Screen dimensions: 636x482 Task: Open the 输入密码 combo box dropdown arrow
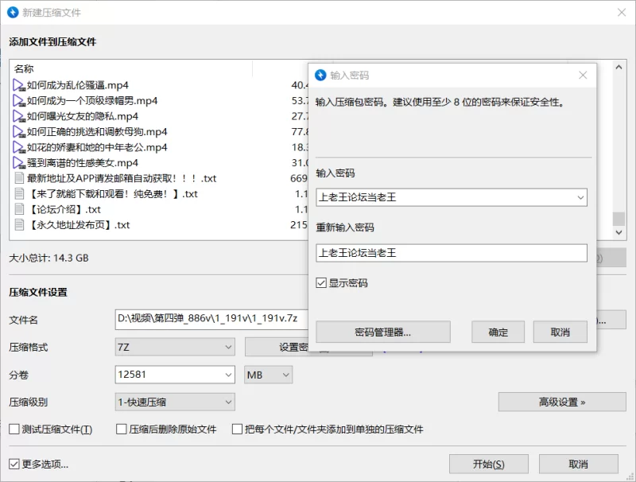[580, 197]
